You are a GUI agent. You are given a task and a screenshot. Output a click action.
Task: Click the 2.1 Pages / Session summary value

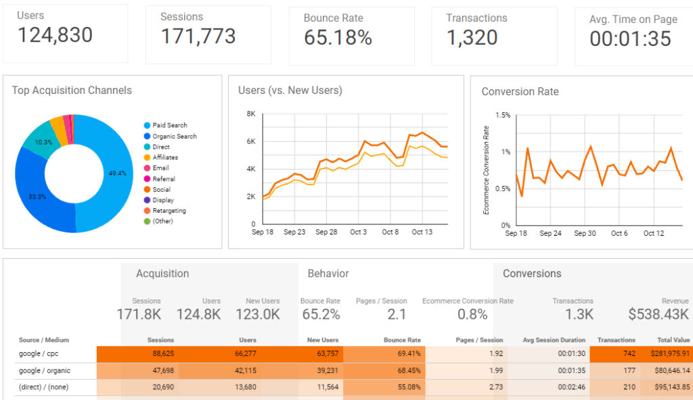point(397,315)
